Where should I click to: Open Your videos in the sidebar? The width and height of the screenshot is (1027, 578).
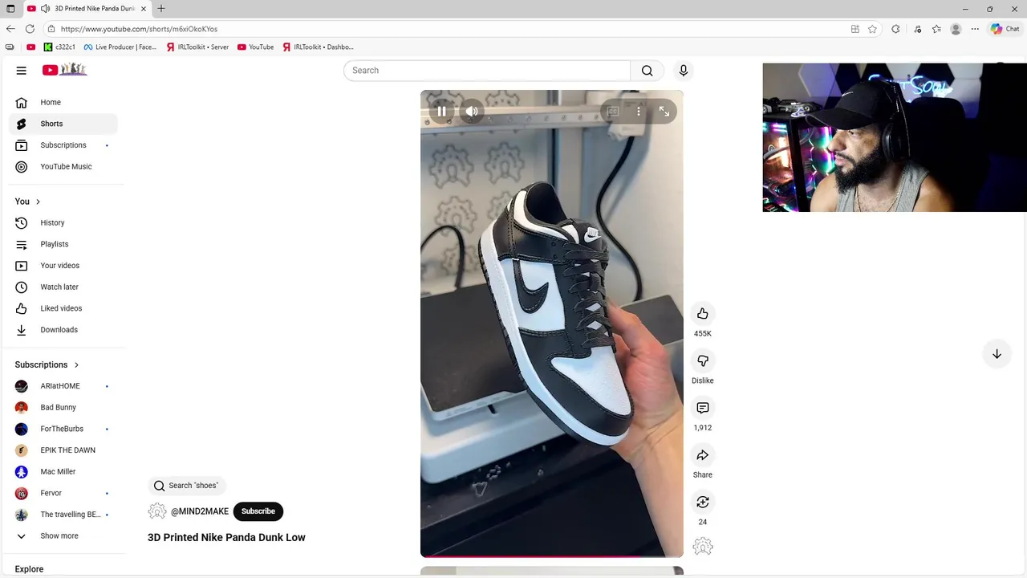point(63,266)
